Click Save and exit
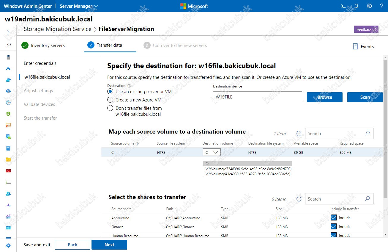 pos(37,245)
